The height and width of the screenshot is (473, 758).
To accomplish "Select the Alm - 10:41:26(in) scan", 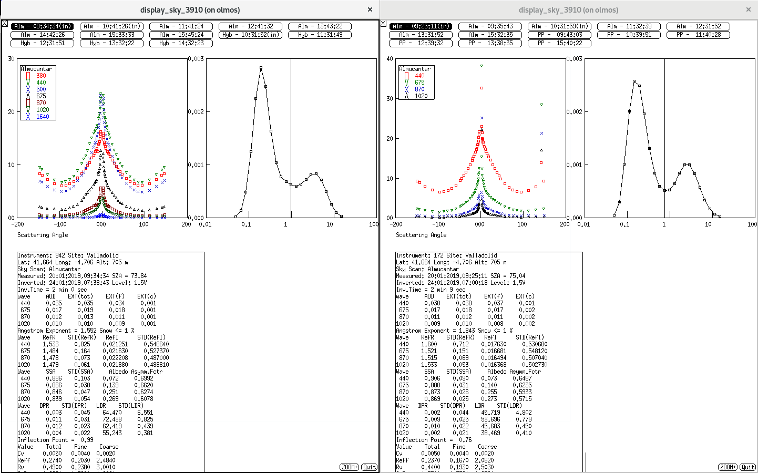I will (111, 26).
